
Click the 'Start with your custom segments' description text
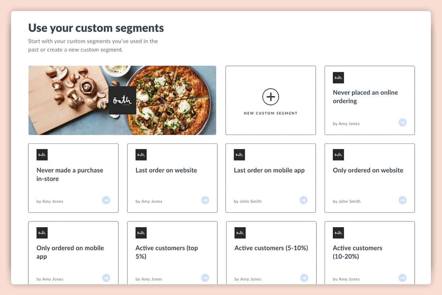(x=93, y=45)
